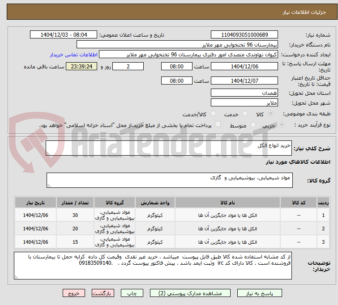Click the buyer notes text area
The height and width of the screenshot is (305, 338).
click(153, 266)
